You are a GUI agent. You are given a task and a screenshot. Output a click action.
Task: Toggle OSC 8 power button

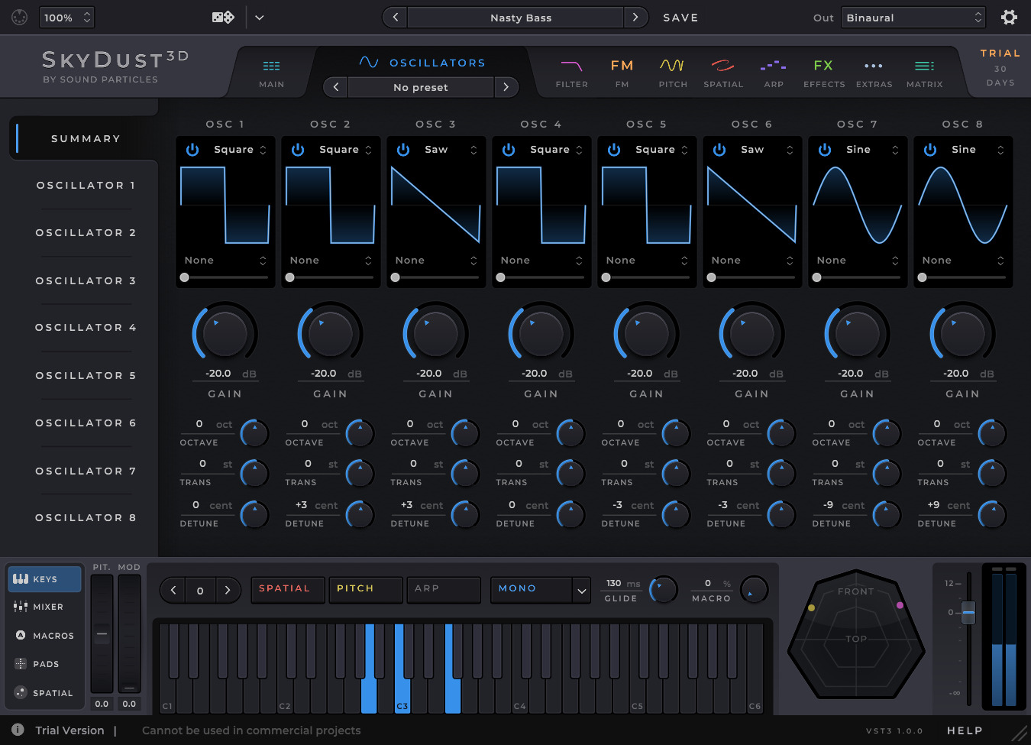click(x=930, y=150)
